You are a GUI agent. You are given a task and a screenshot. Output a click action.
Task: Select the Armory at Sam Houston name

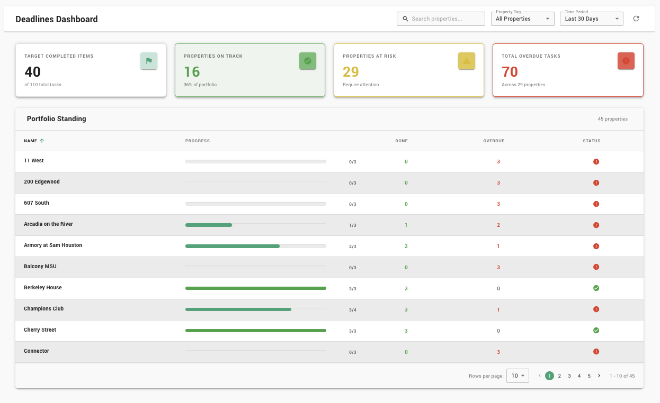tap(53, 245)
